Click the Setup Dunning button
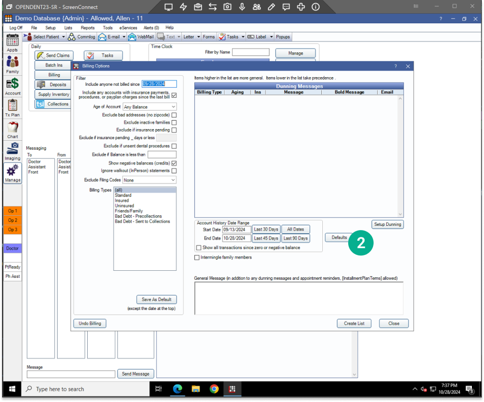This screenshot has width=484, height=402. (x=387, y=224)
